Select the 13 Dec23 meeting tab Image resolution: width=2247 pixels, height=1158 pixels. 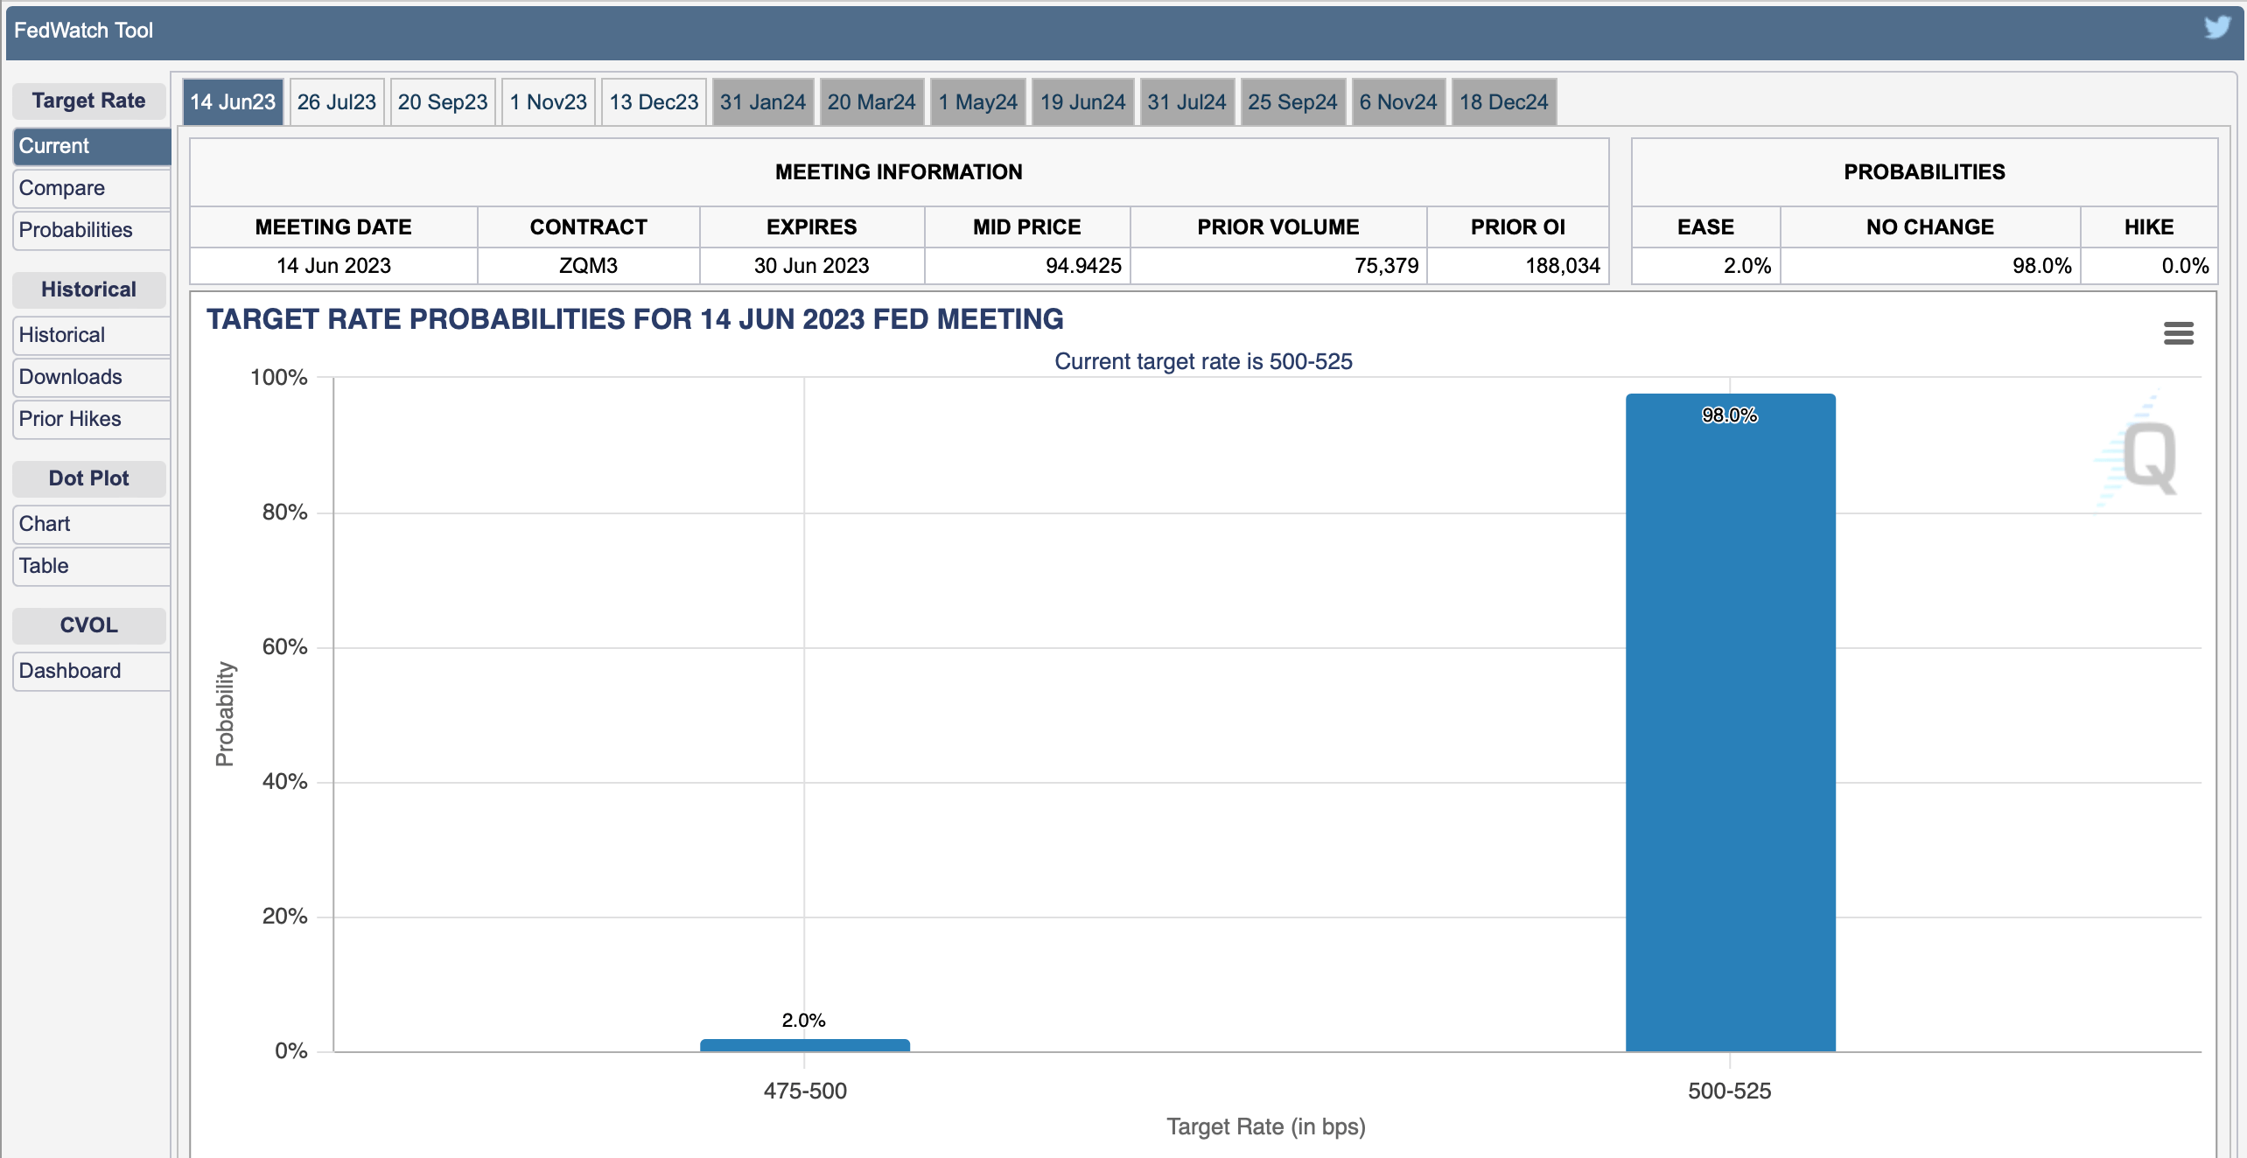pos(653,102)
